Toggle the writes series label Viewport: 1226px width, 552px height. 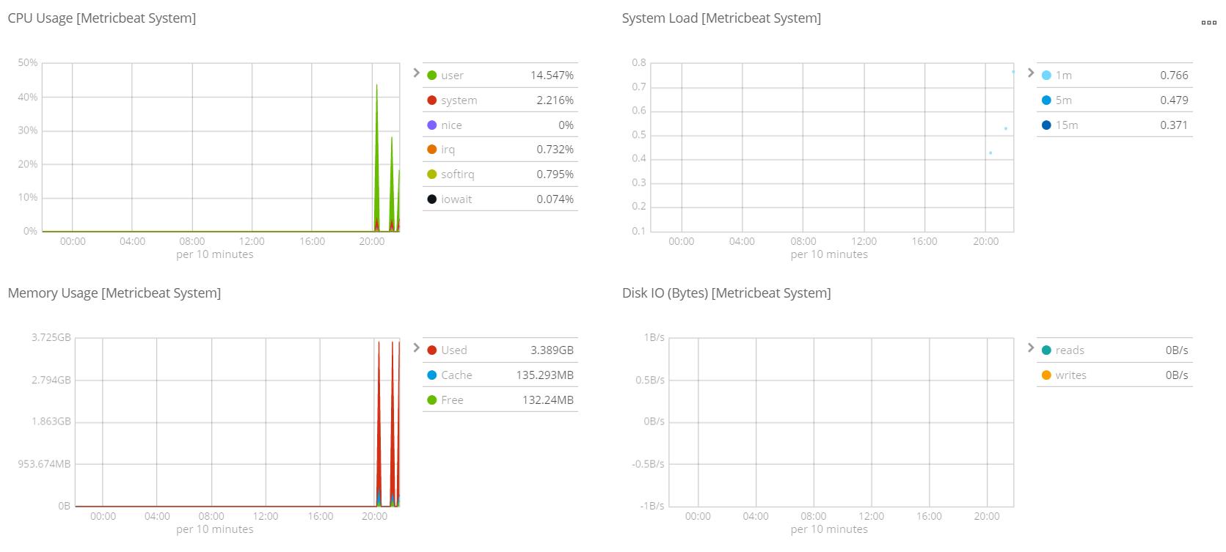[1070, 375]
